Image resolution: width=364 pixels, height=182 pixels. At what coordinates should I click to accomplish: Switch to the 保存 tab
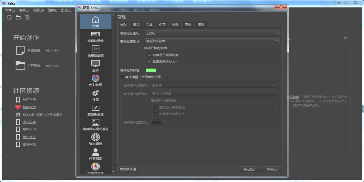pyautogui.click(x=162, y=24)
